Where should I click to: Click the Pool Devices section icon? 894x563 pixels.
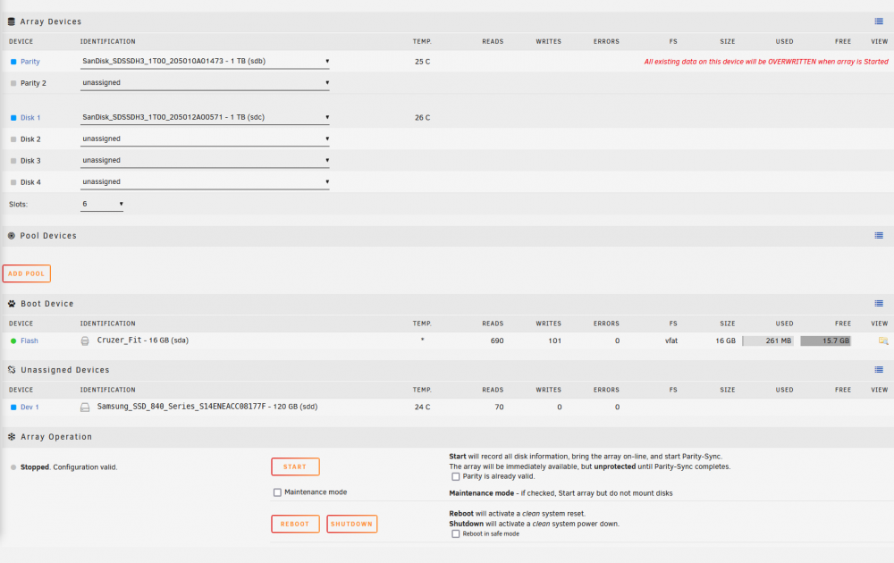12,235
